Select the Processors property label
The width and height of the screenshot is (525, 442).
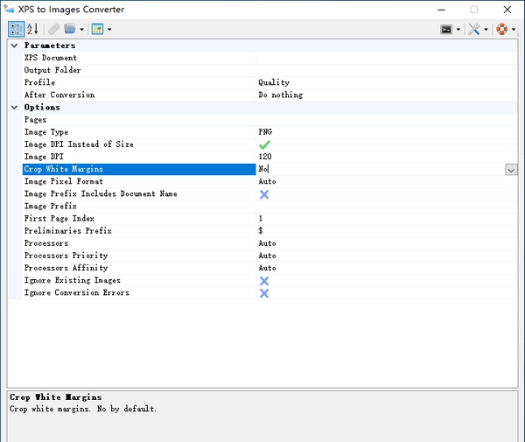[x=46, y=243]
